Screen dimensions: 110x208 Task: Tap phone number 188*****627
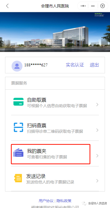(36, 65)
